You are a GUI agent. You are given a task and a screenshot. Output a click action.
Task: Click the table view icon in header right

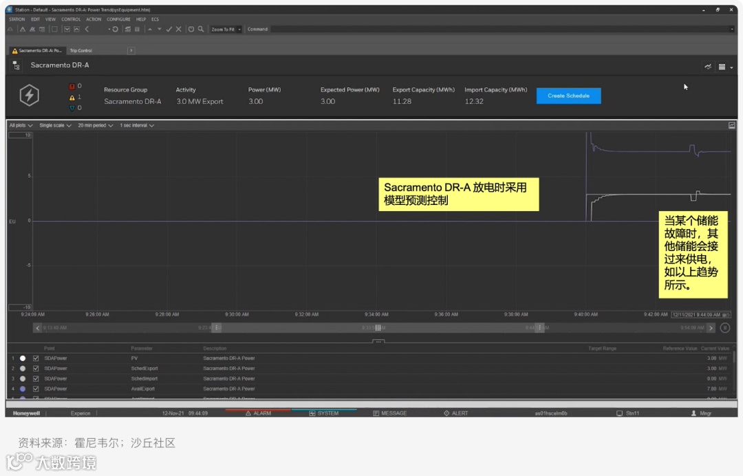[x=722, y=67]
